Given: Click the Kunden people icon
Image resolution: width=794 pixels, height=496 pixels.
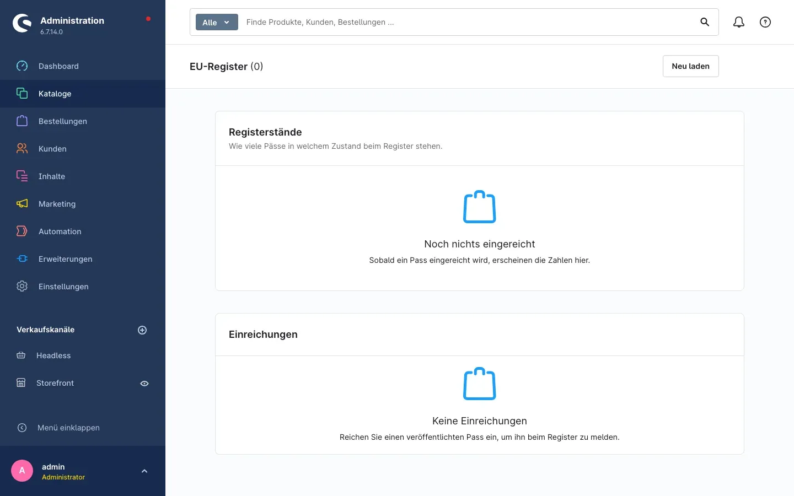Looking at the screenshot, I should pyautogui.click(x=22, y=149).
